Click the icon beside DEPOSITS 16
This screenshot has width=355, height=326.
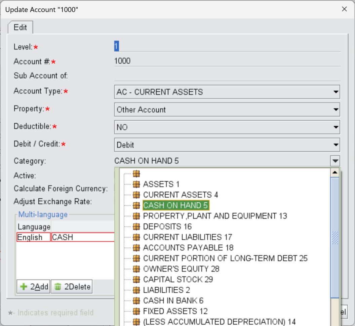[x=136, y=227]
